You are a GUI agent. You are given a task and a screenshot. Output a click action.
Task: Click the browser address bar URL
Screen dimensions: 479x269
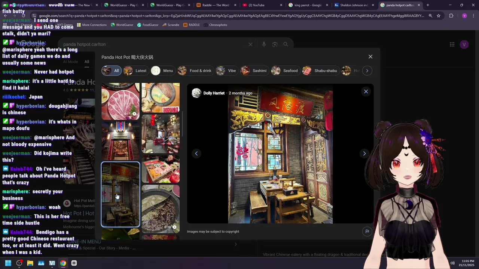pos(231,16)
